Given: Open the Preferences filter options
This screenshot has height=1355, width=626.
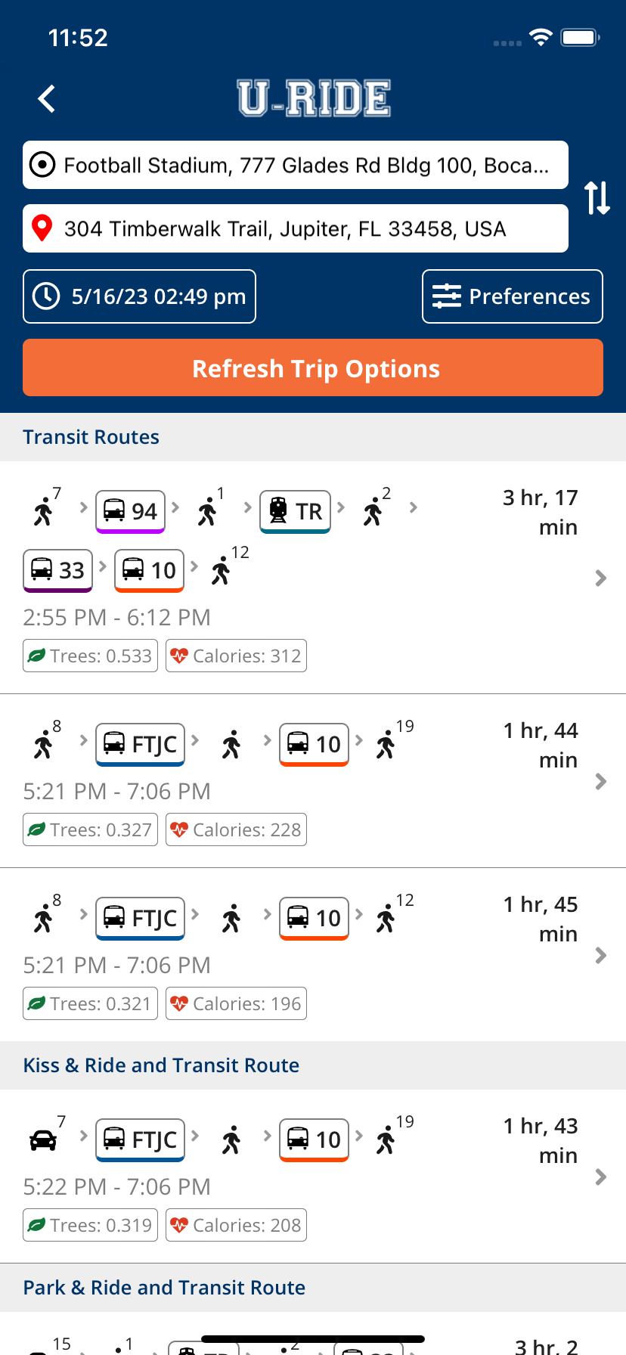Looking at the screenshot, I should click(512, 296).
